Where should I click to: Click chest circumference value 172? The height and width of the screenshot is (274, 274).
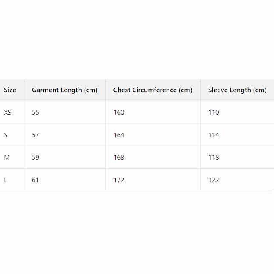point(119,180)
